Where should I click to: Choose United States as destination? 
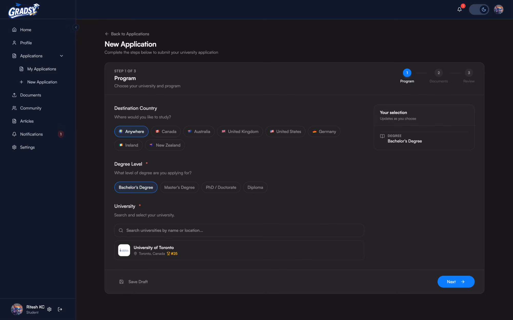coord(285,132)
